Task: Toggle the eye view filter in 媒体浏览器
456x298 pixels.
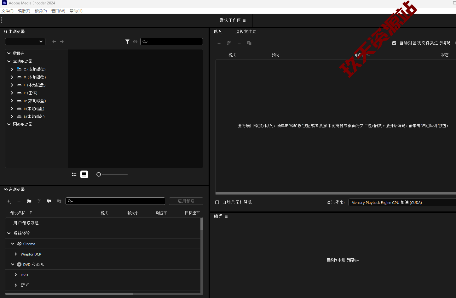Action: (x=135, y=42)
